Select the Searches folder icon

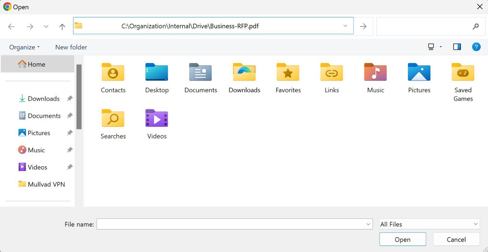click(113, 119)
